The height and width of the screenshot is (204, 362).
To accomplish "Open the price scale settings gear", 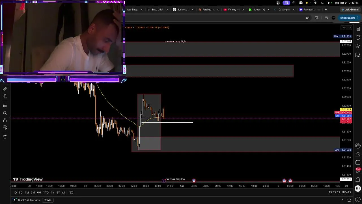I will [346, 186].
